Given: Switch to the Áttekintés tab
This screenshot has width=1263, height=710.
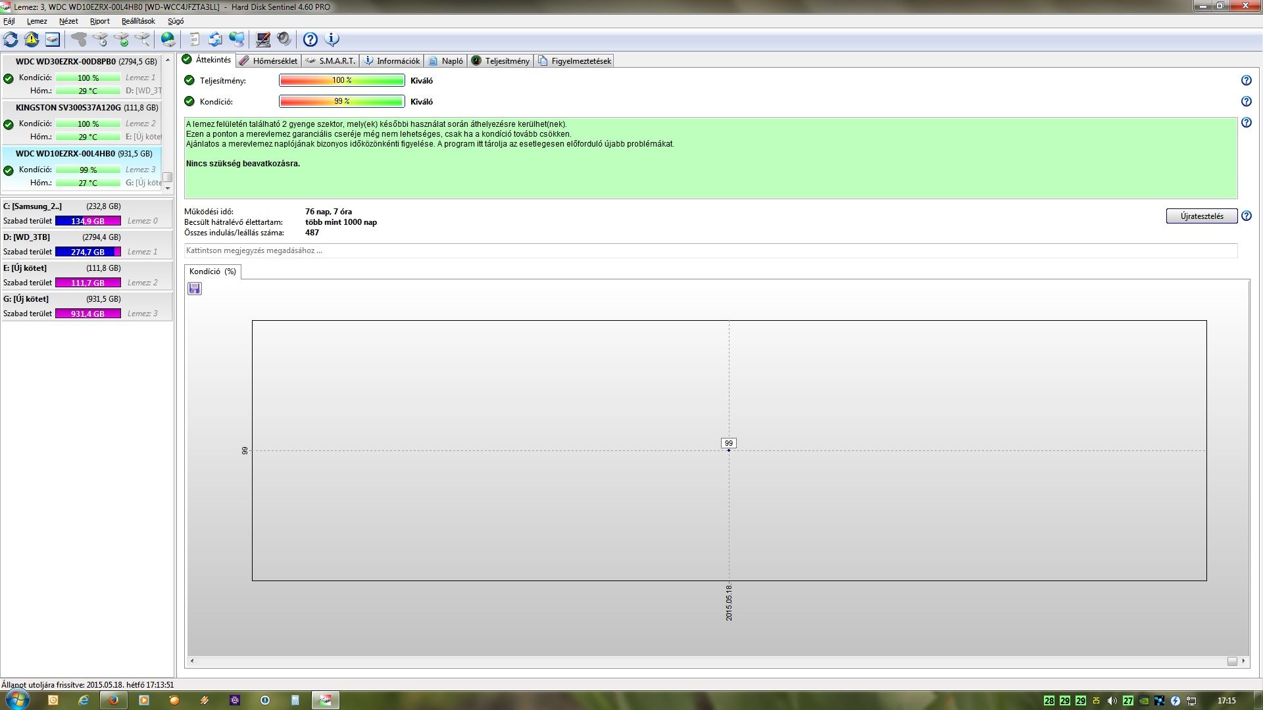Looking at the screenshot, I should 207,60.
